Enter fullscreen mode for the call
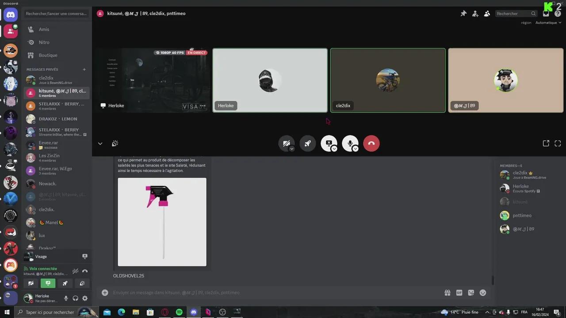Viewport: 566px width, 318px height. [558, 144]
